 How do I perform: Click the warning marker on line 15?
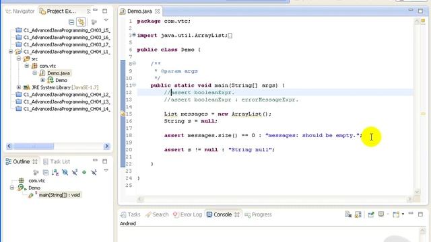pyautogui.click(x=123, y=114)
